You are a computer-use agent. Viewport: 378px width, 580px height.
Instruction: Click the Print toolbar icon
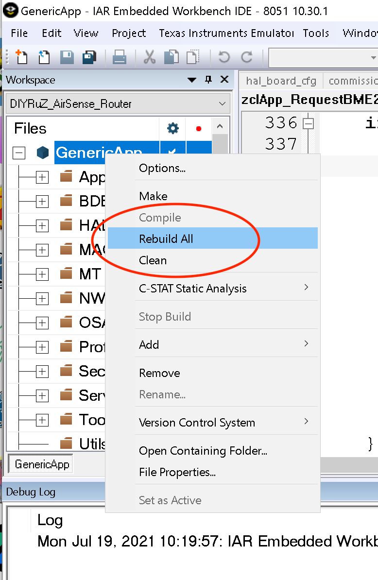(x=119, y=57)
